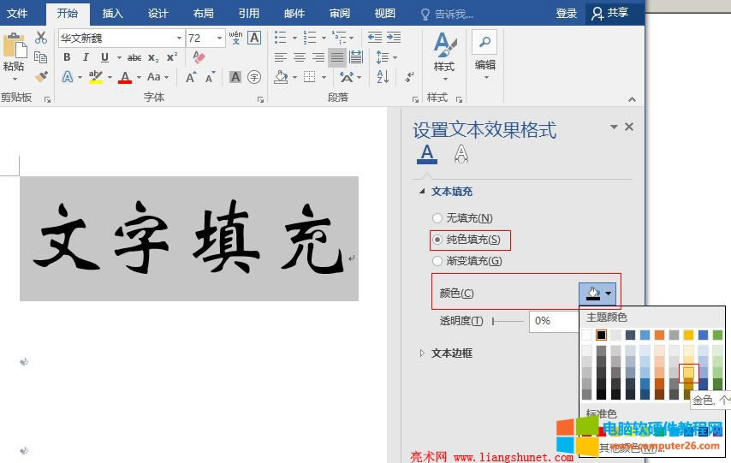Click the Cut scissors icon
The width and height of the screenshot is (731, 463).
click(x=41, y=38)
